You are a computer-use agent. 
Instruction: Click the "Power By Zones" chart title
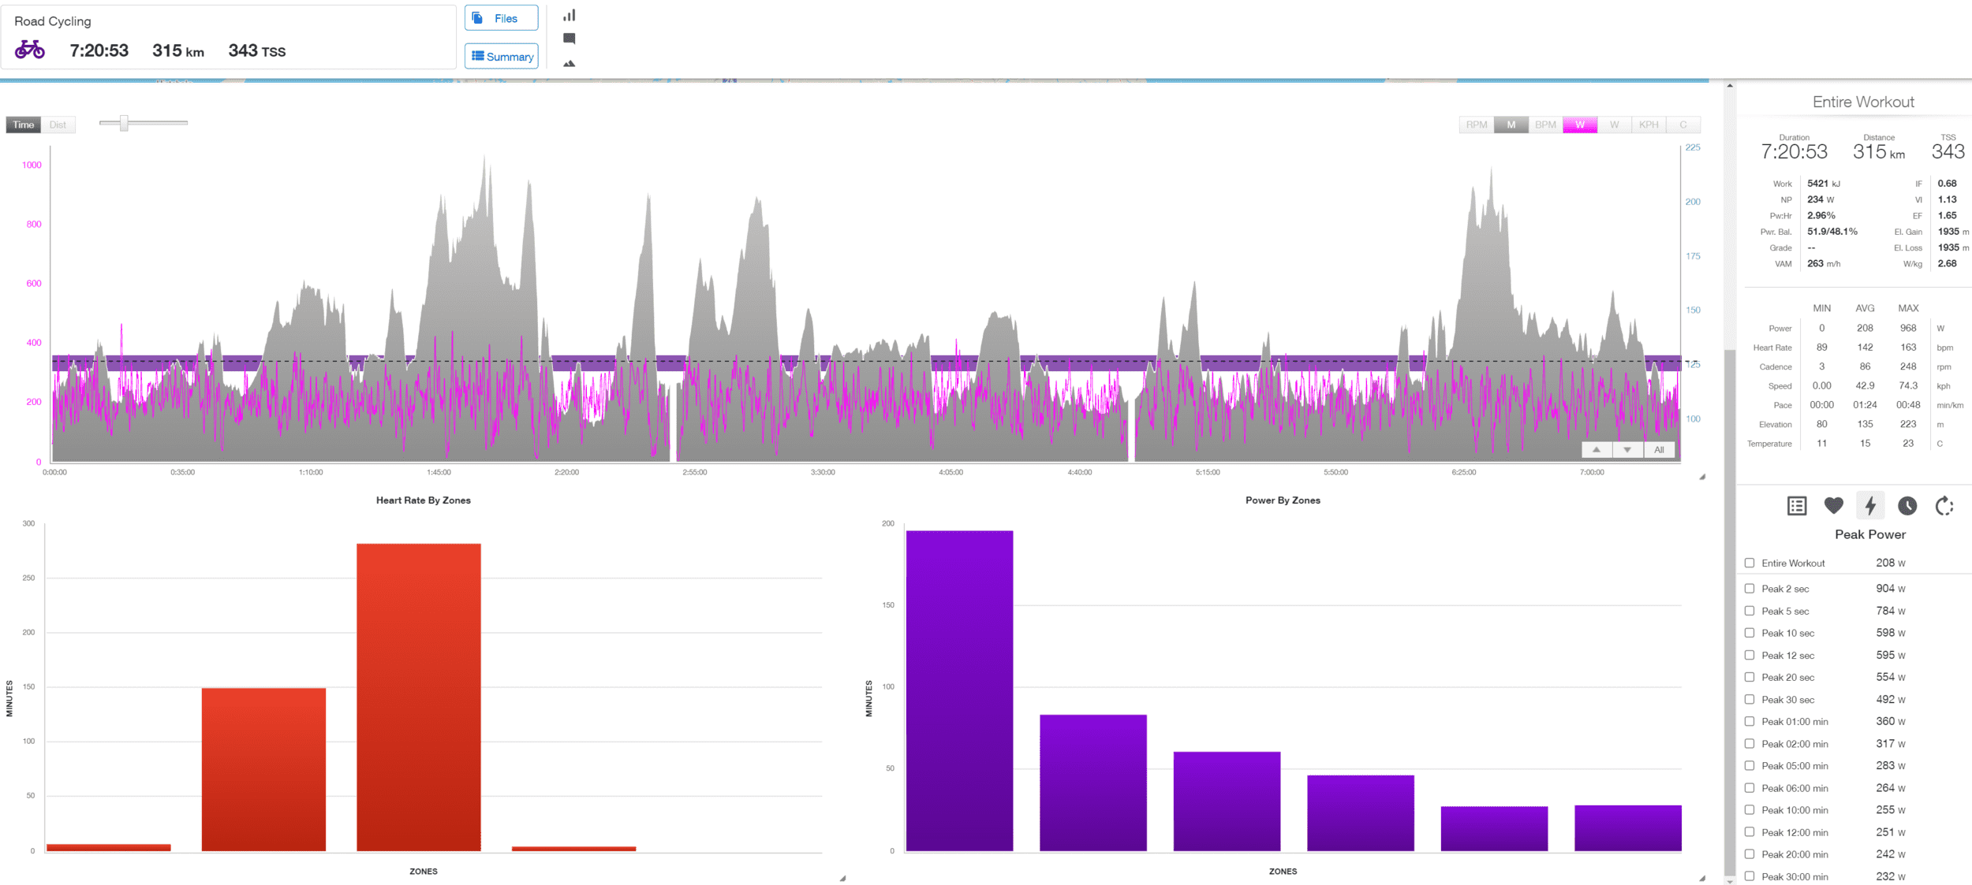point(1283,500)
